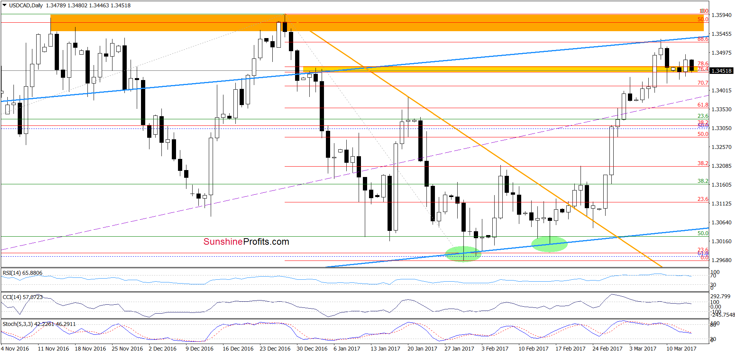Click the 1.32570 price axis label

click(721, 147)
